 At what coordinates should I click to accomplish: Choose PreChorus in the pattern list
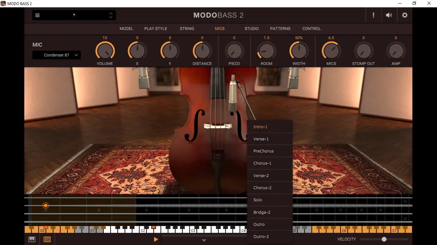270,151
